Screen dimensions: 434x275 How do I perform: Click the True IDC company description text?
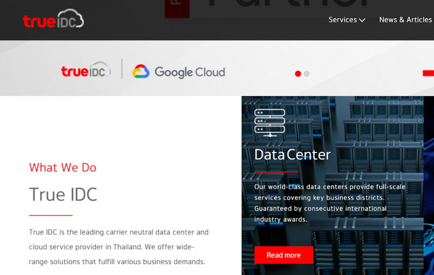[x=119, y=247]
